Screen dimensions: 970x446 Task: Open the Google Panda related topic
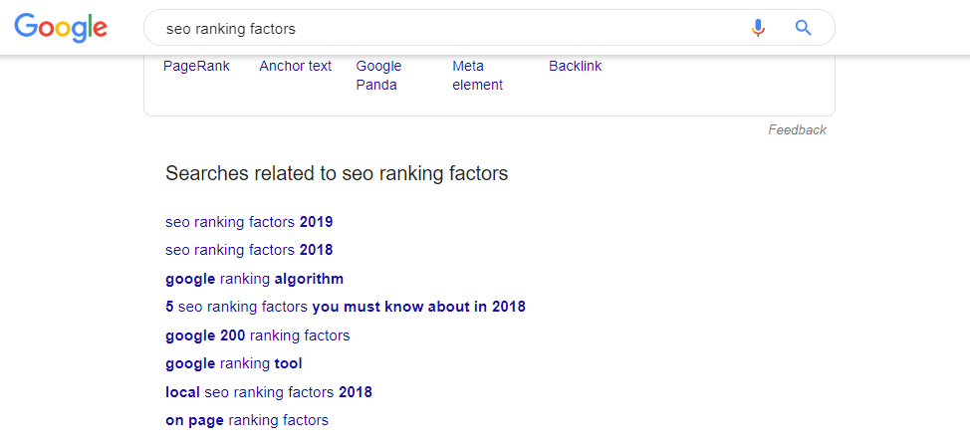coord(378,75)
